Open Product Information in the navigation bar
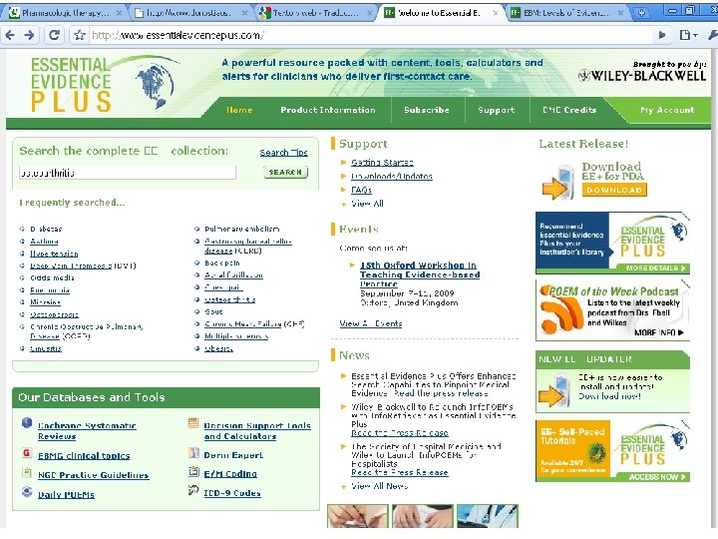 tap(328, 110)
